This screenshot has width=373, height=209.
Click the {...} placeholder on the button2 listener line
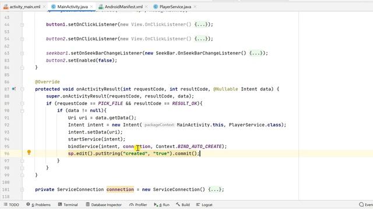(x=201, y=39)
